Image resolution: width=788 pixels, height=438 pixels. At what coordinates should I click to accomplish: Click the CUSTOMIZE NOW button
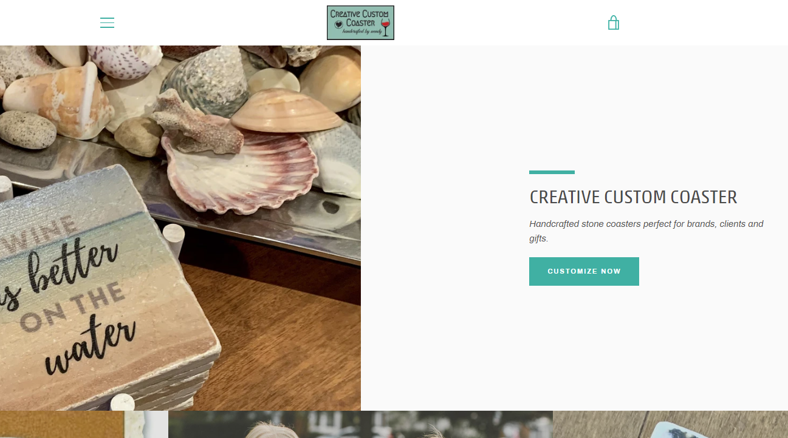coord(584,271)
